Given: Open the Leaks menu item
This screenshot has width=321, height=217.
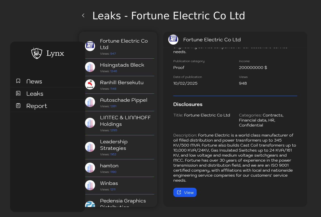Looking at the screenshot, I should pos(48,93).
